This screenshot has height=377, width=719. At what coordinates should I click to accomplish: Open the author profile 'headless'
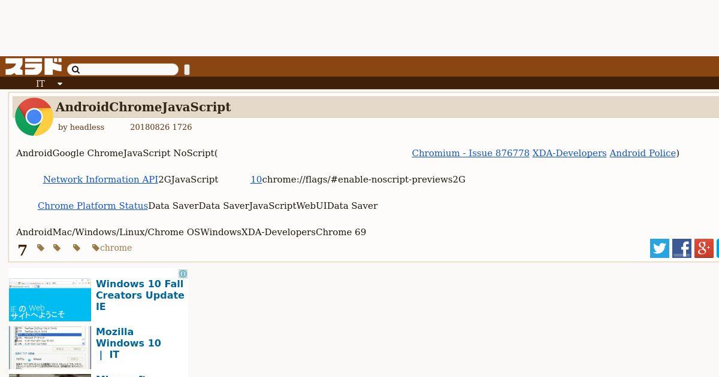(x=87, y=127)
